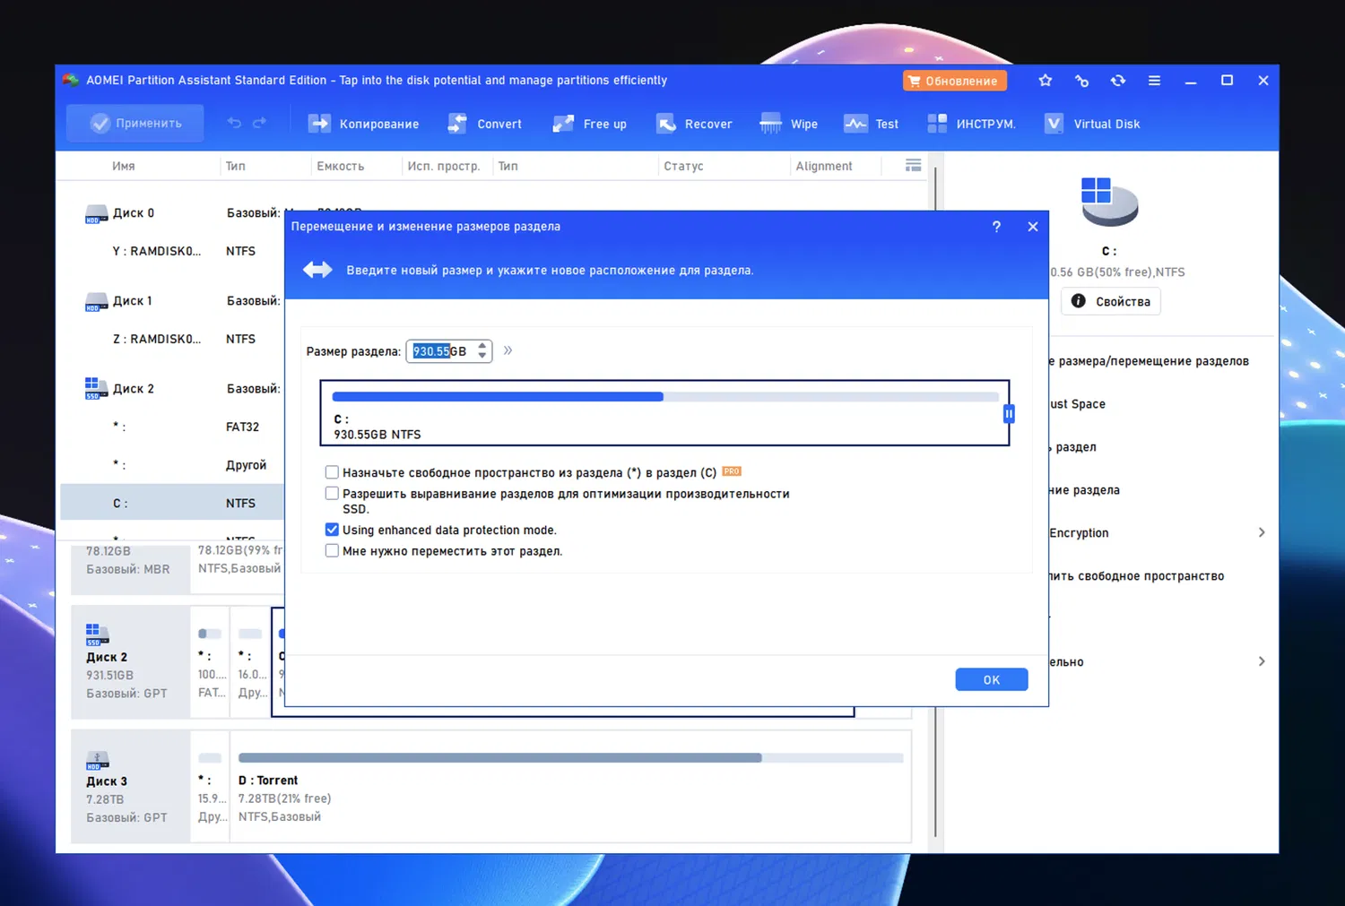This screenshot has height=906, width=1345.
Task: Increase partition size with the up arrow
Action: (x=482, y=345)
